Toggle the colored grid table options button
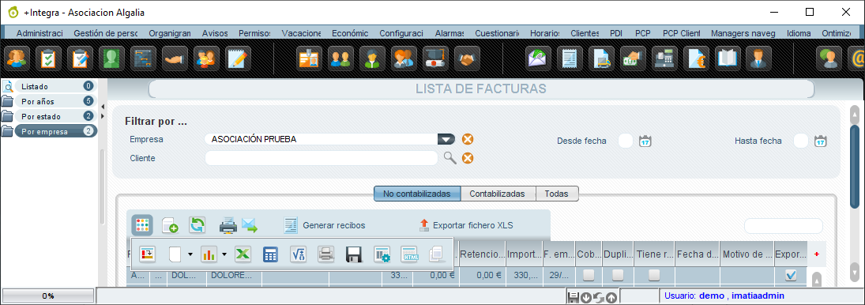 click(142, 225)
